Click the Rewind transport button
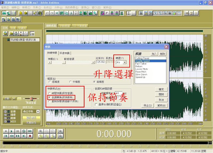Image resolution: width=213 pixels, height=153 pixels. click(12, 136)
